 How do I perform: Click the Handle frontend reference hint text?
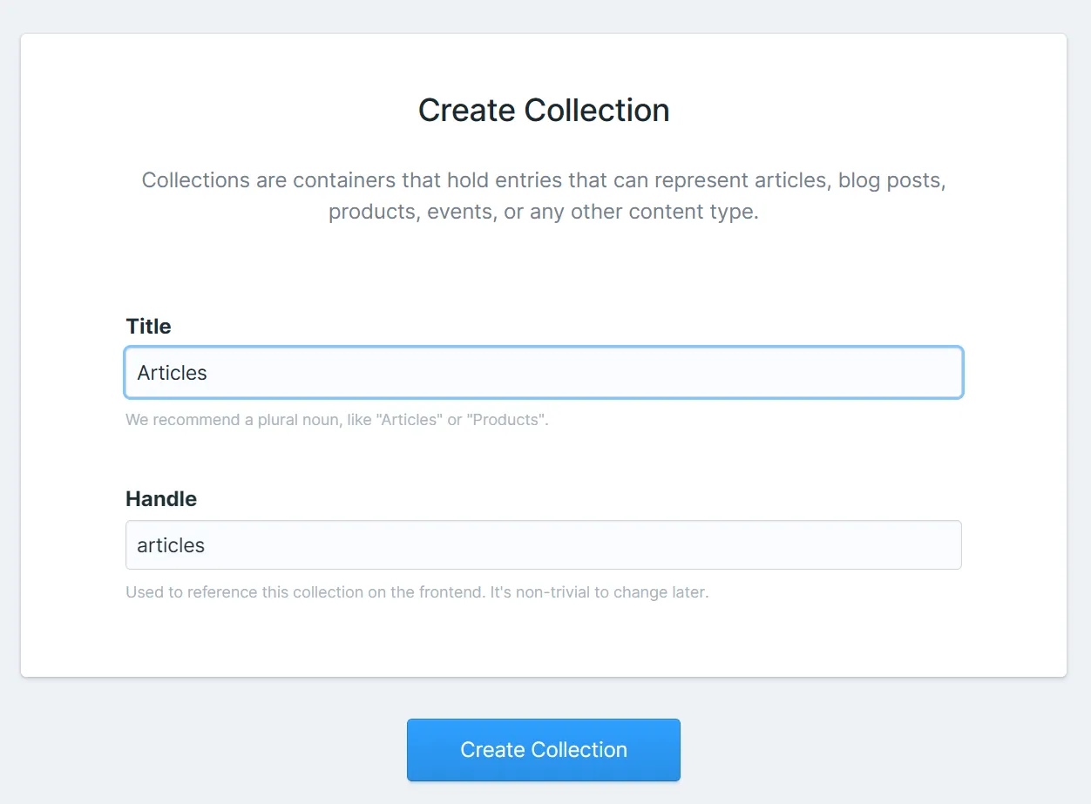click(417, 592)
